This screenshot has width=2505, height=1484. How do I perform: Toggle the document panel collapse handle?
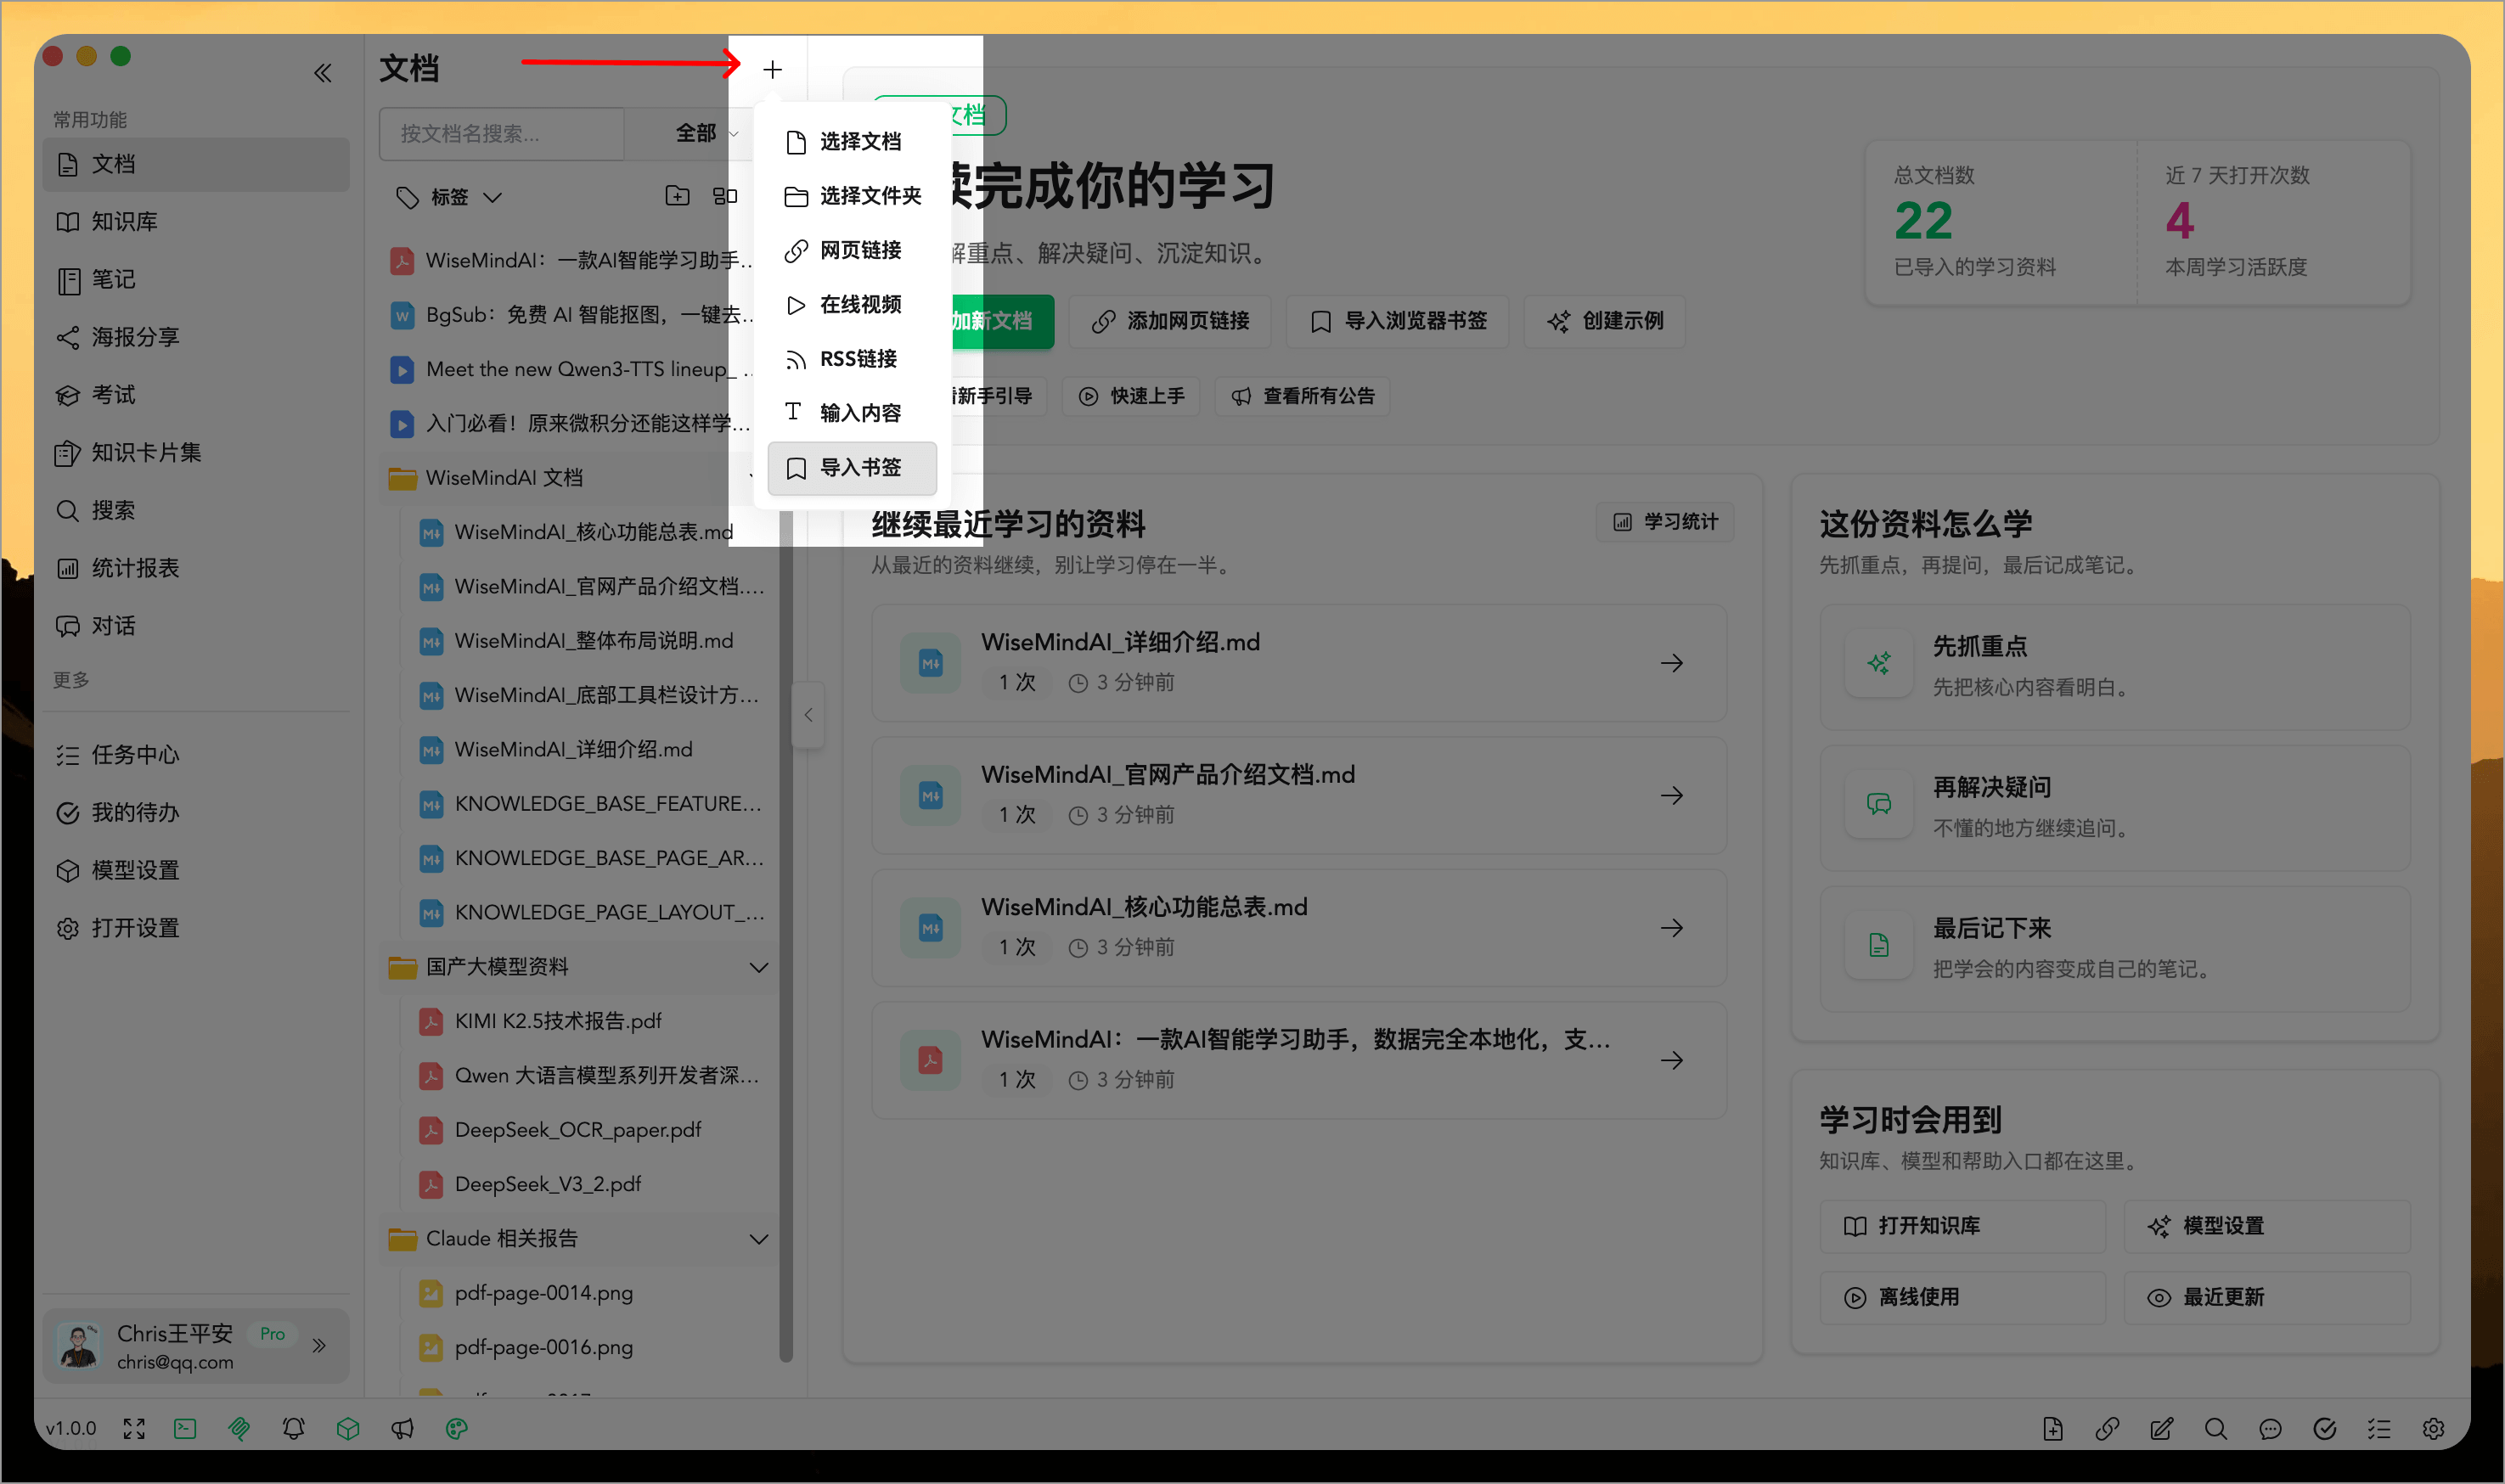[x=808, y=714]
